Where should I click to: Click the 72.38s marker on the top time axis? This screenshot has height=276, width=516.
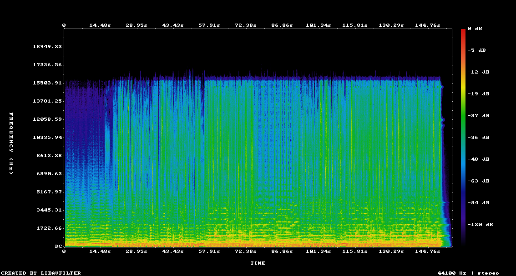click(245, 25)
